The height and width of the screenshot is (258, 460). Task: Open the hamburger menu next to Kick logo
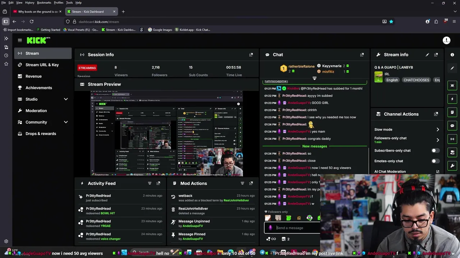(20, 40)
